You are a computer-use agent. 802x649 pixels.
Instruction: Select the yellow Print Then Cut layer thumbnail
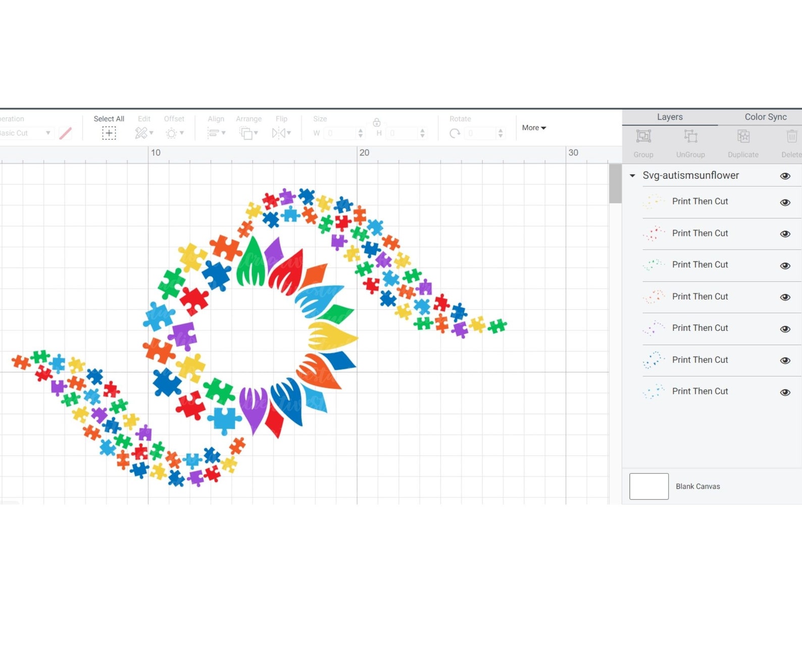click(x=654, y=202)
